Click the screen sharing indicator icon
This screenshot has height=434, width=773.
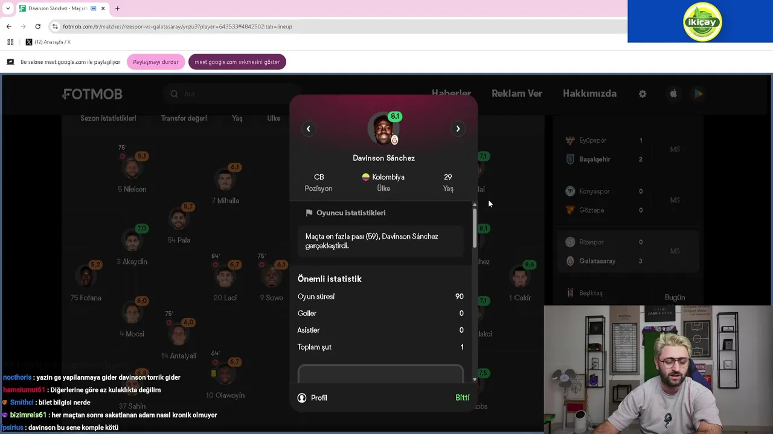[10, 62]
